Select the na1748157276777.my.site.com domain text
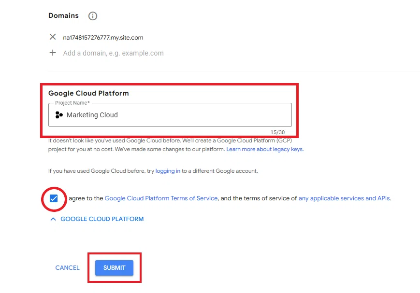 click(x=103, y=38)
